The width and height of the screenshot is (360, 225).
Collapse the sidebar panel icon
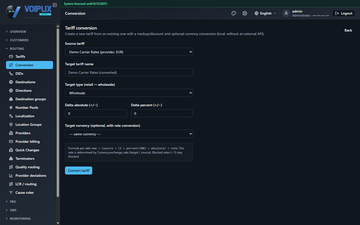pyautogui.click(x=55, y=5)
